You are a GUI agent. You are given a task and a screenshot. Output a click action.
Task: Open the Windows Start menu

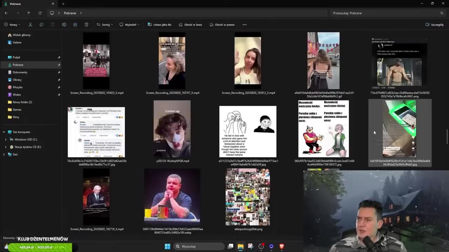pyautogui.click(x=167, y=246)
